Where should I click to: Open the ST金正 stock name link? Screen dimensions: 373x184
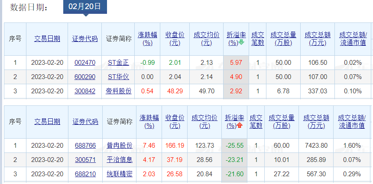(x=119, y=63)
